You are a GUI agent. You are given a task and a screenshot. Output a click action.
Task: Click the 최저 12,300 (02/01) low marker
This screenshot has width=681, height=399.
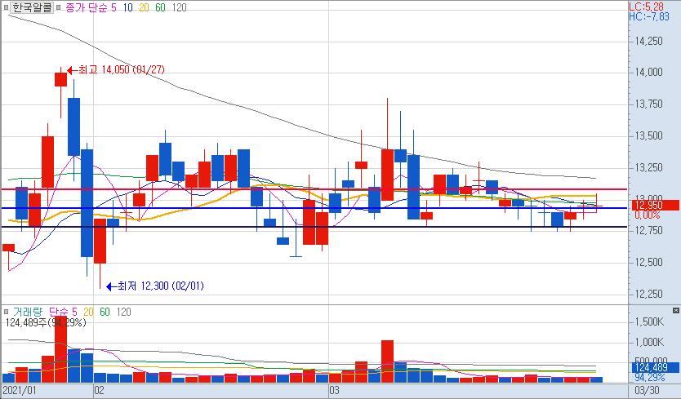155,286
